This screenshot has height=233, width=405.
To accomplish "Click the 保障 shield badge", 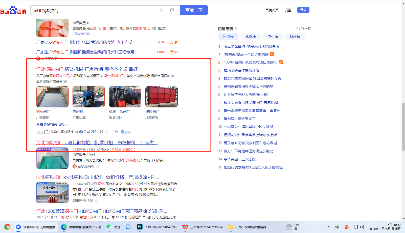I will [x=126, y=132].
